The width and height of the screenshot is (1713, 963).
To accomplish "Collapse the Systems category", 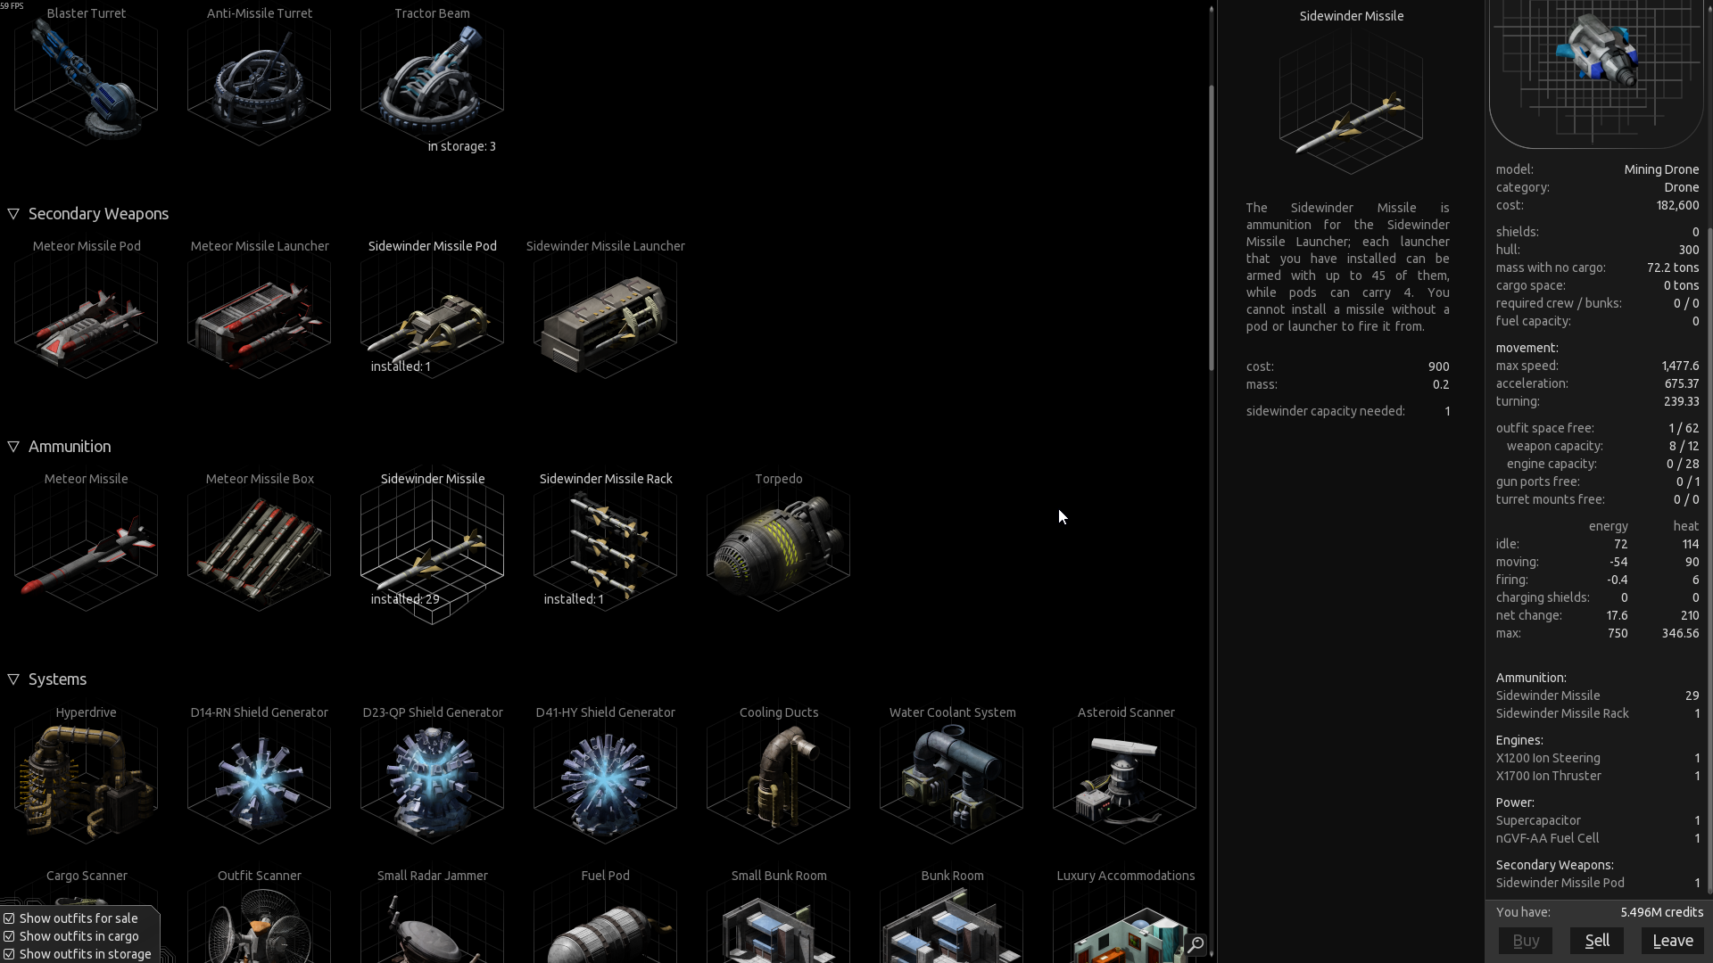I will point(13,679).
